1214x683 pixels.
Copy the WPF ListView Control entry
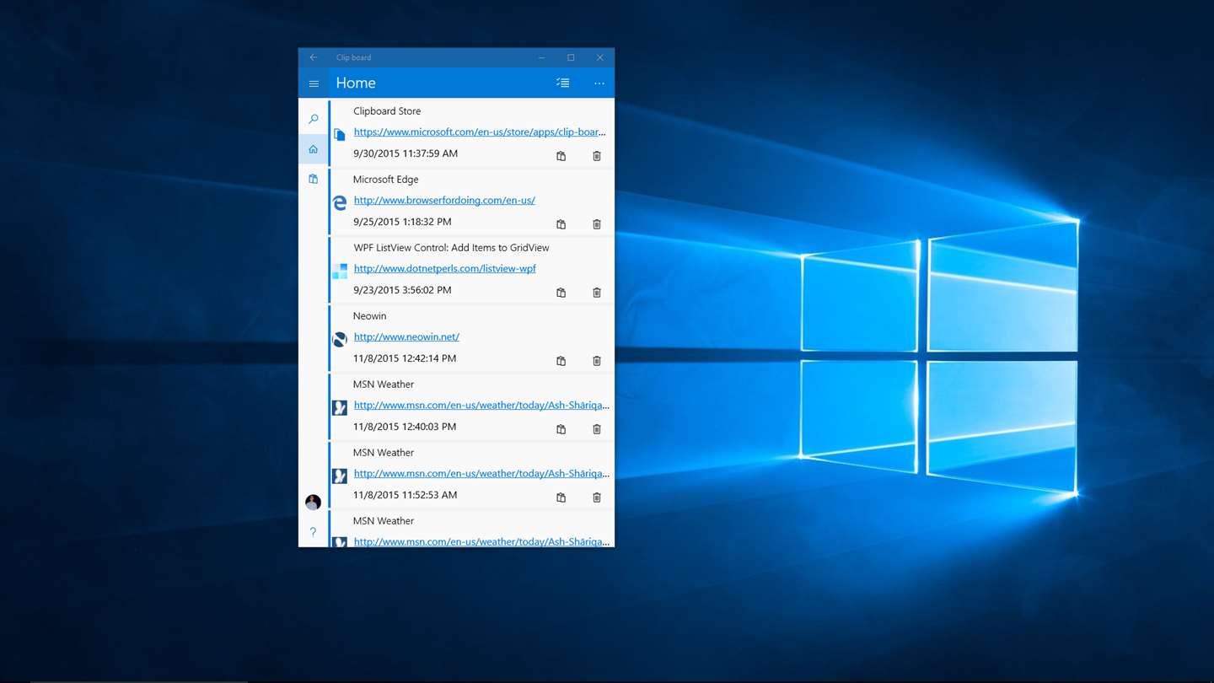(x=561, y=293)
